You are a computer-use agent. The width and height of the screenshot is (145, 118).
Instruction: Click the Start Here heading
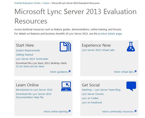(x=25, y=45)
